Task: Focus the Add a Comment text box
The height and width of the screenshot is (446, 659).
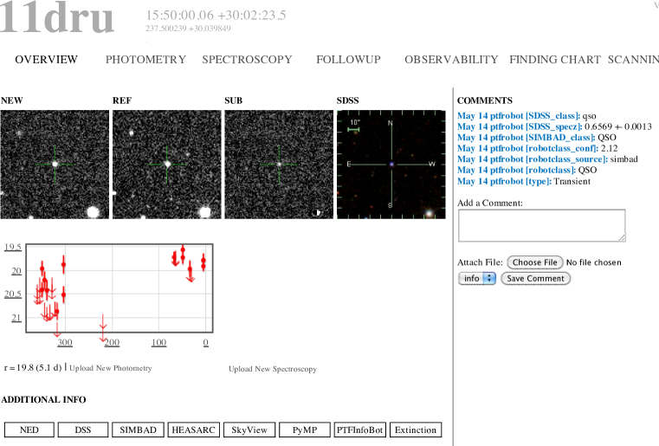Action: click(541, 225)
